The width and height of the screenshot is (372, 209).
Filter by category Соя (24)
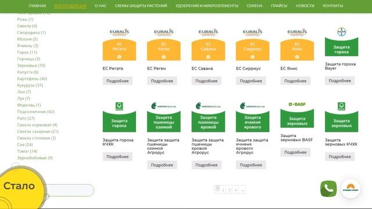pyautogui.click(x=25, y=145)
